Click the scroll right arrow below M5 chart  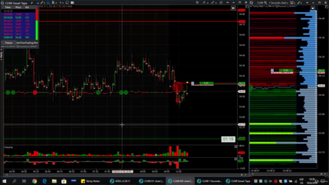(246, 175)
